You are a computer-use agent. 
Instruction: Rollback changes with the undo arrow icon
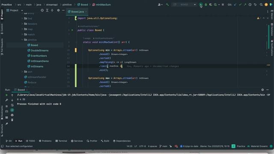pos(255,5)
